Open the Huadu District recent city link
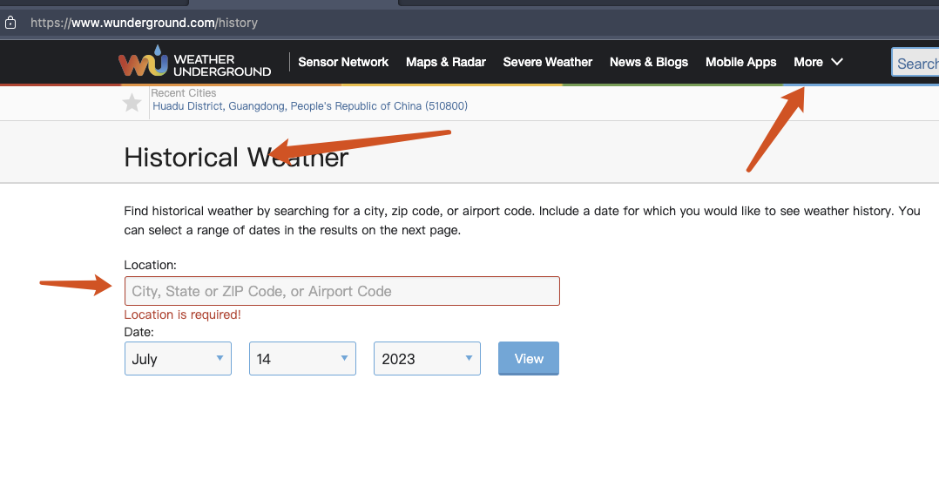This screenshot has height=487, width=939. coord(310,106)
